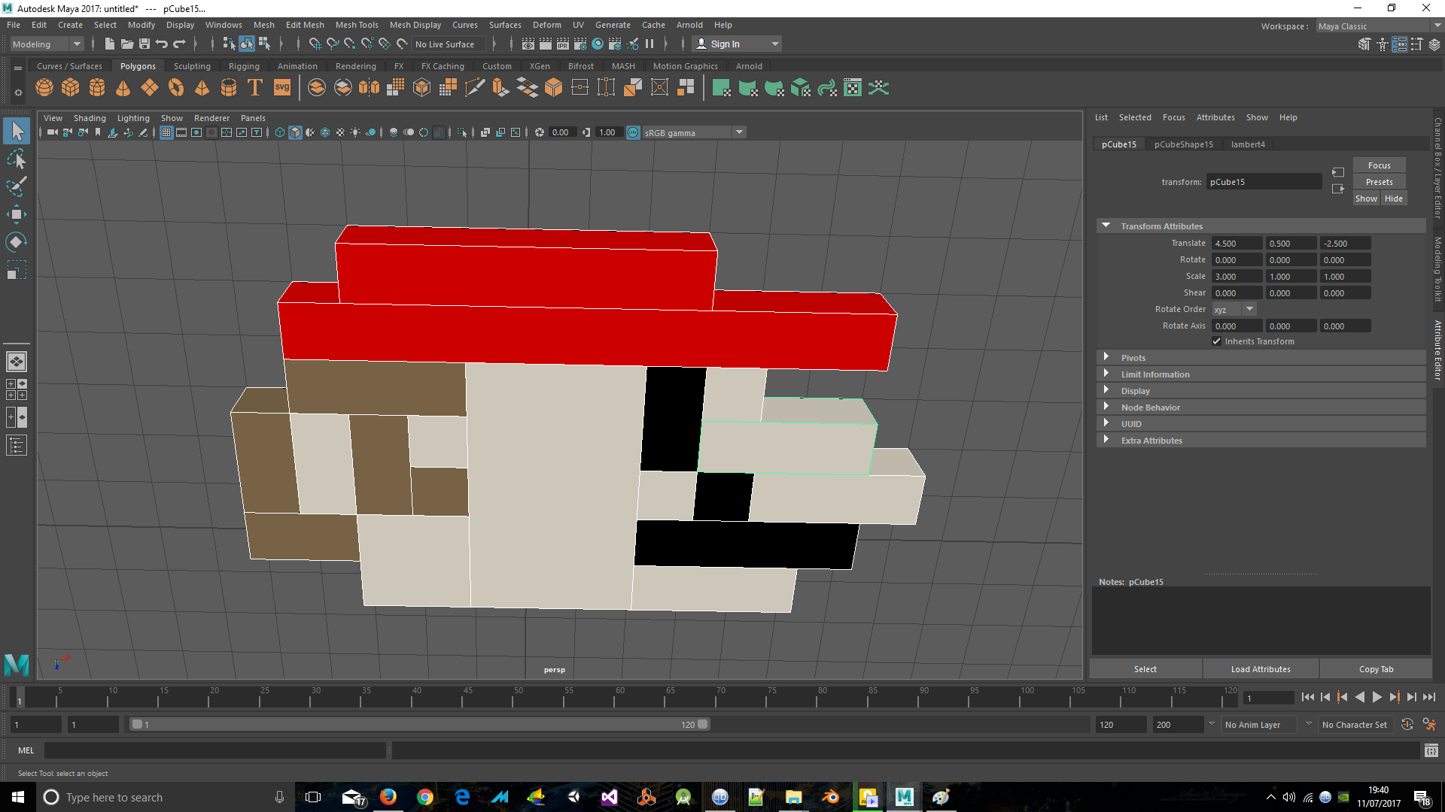Create polygon text with the T icon
1445x812 pixels.
(255, 88)
